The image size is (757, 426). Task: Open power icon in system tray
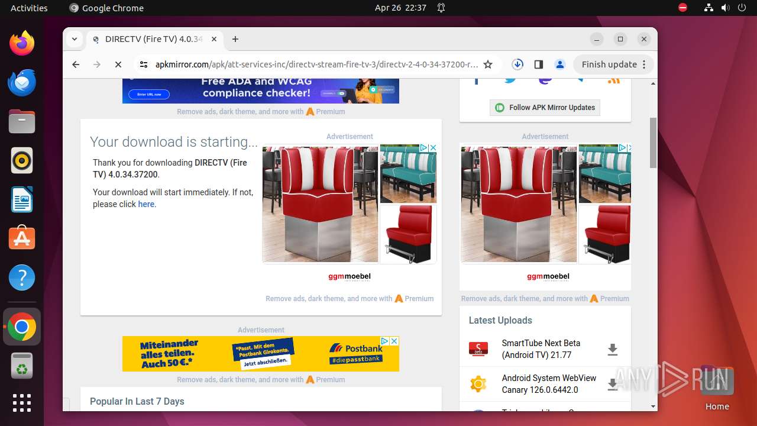(x=742, y=8)
